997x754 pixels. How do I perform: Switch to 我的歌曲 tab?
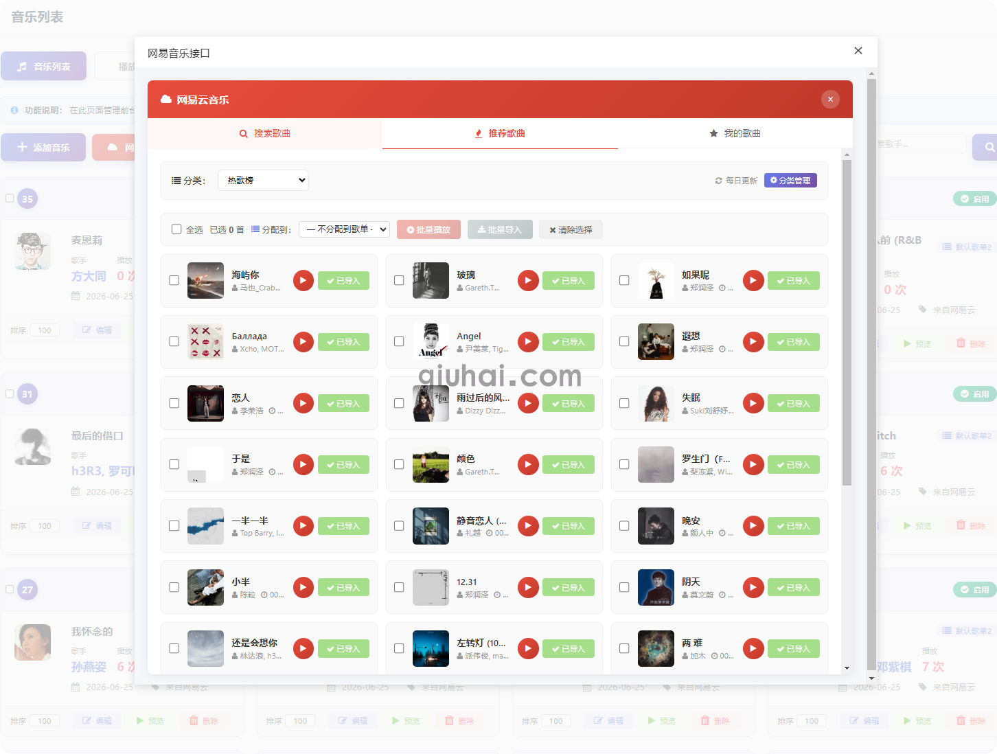[x=735, y=133]
